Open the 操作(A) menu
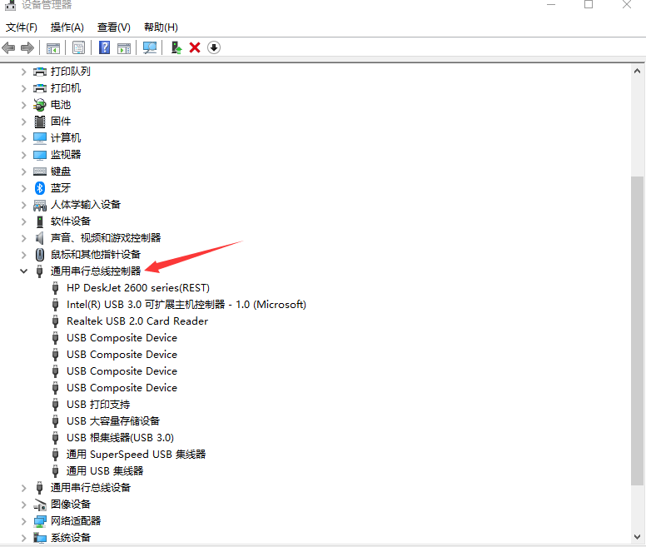 point(67,27)
